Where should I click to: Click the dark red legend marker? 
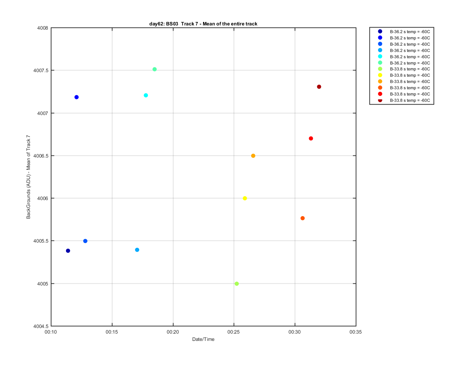coord(380,100)
